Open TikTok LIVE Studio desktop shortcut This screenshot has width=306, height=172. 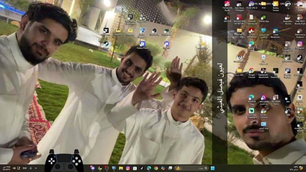(227, 6)
